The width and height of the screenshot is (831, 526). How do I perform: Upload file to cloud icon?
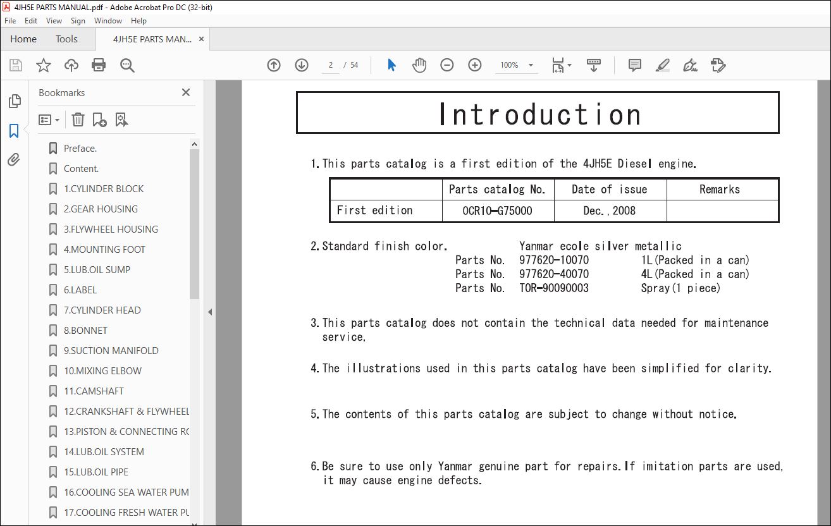71,65
